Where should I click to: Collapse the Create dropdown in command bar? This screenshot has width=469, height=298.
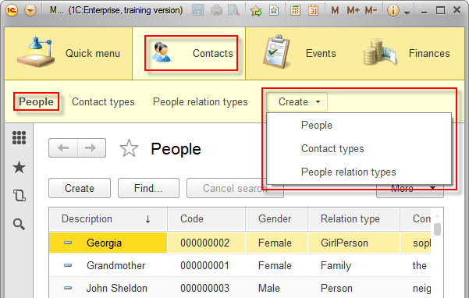pos(297,102)
